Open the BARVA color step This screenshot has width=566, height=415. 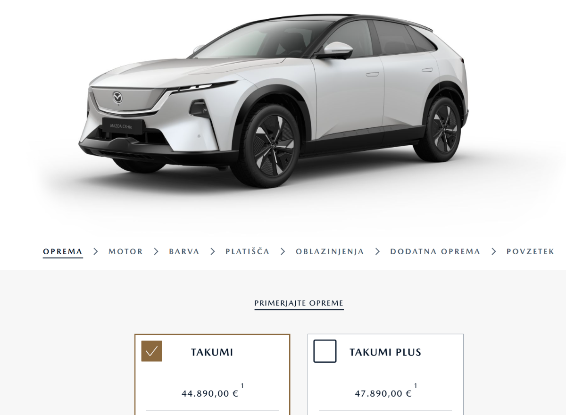click(184, 251)
